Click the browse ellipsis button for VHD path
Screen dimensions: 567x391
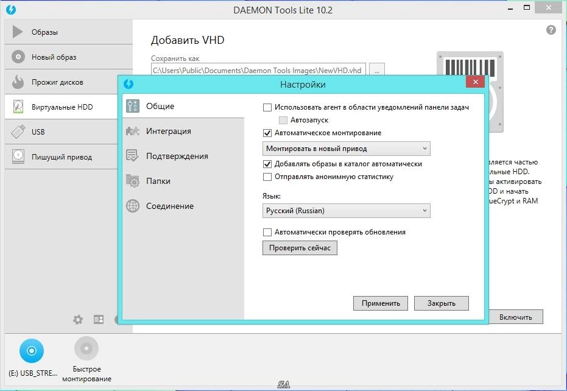tap(377, 70)
